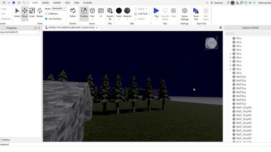The image size is (271, 152).
Task: Open the Color dropdown arrow
Action: 119,19
